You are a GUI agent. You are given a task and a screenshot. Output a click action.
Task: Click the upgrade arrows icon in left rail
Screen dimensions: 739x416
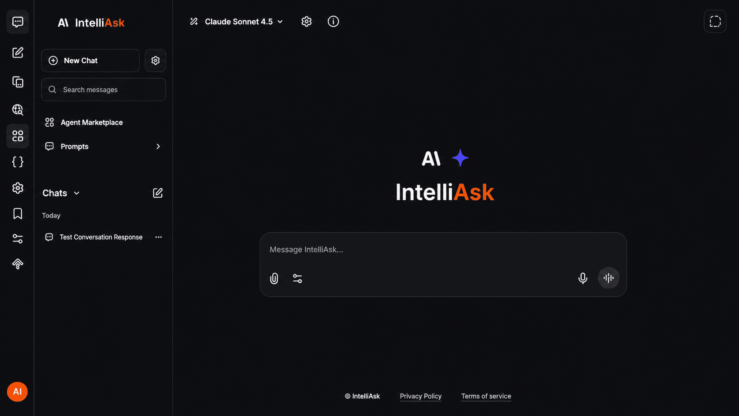click(18, 264)
